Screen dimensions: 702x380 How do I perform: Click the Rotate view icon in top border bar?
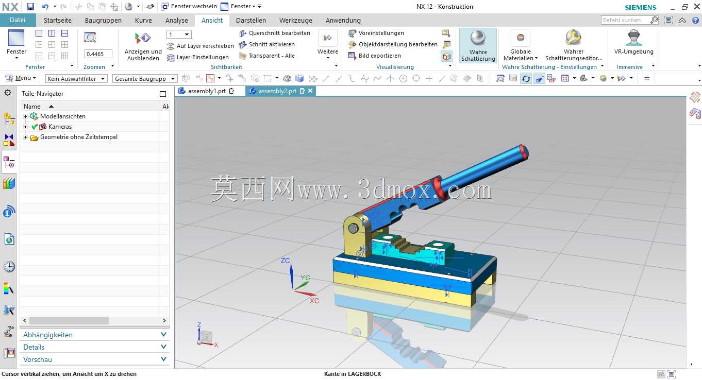click(526, 78)
